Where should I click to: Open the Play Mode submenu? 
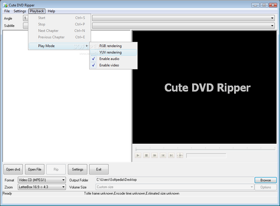[x=59, y=46]
